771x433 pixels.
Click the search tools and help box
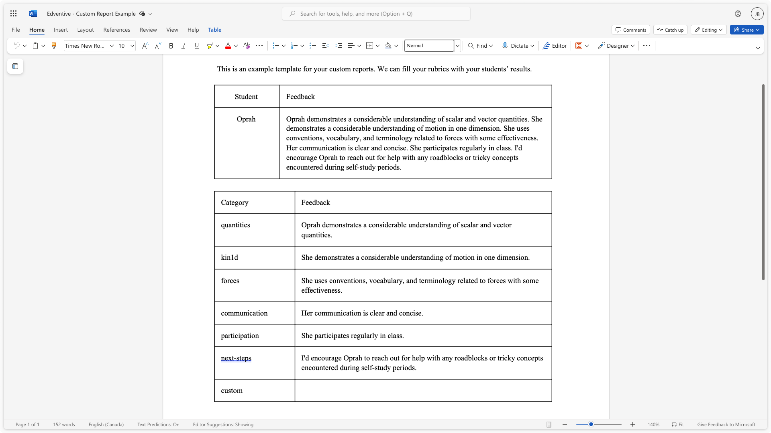[376, 14]
